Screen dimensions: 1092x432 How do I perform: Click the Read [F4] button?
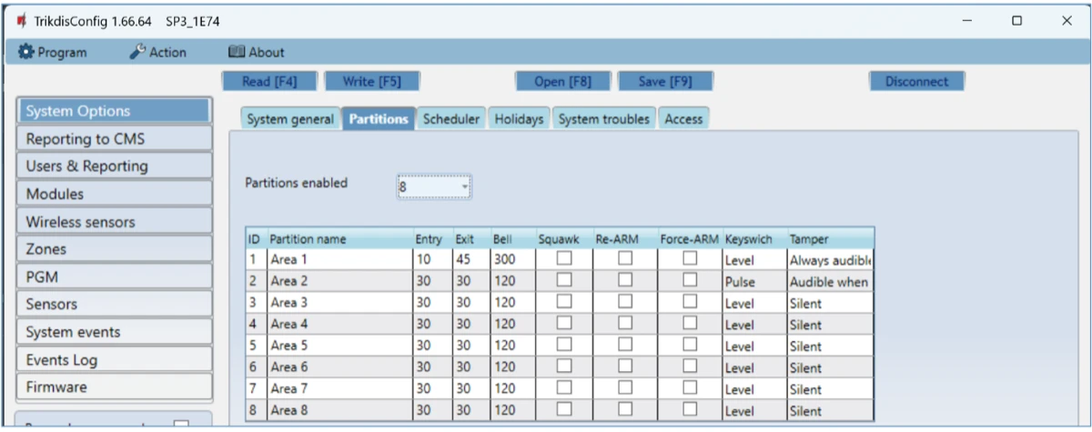[x=268, y=82]
